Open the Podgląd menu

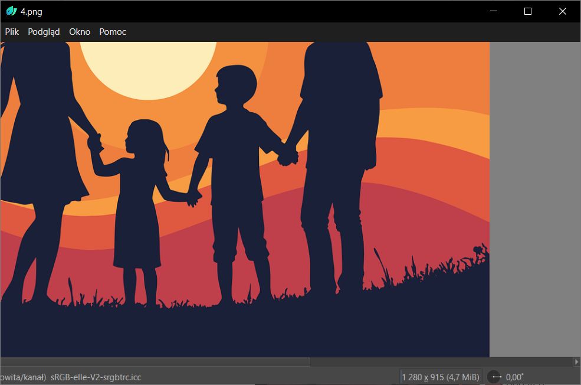(x=43, y=32)
